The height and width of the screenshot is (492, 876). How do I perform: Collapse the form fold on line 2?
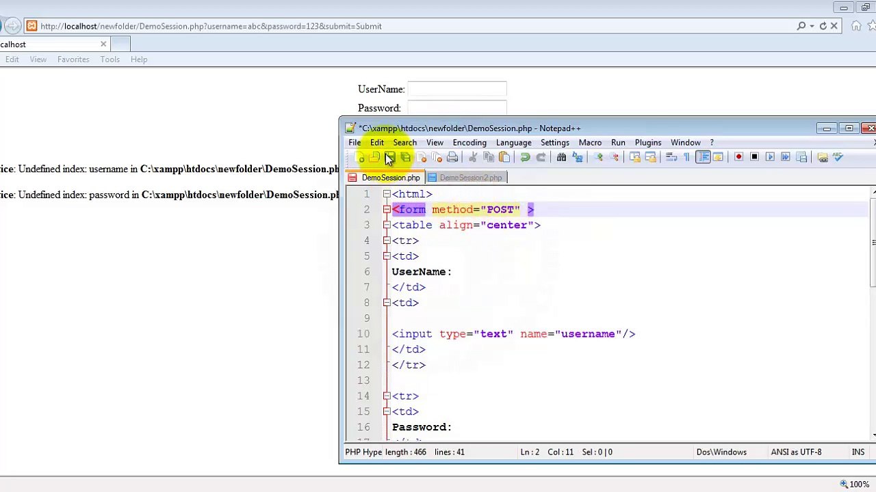387,210
